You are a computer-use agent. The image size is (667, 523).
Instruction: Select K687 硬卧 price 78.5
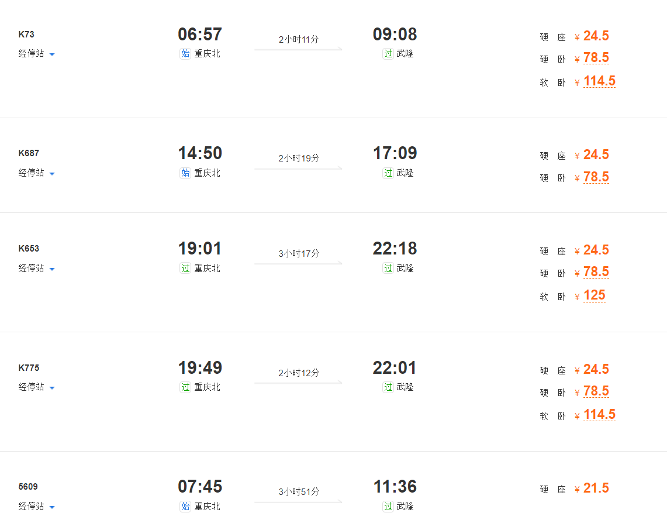(x=596, y=177)
